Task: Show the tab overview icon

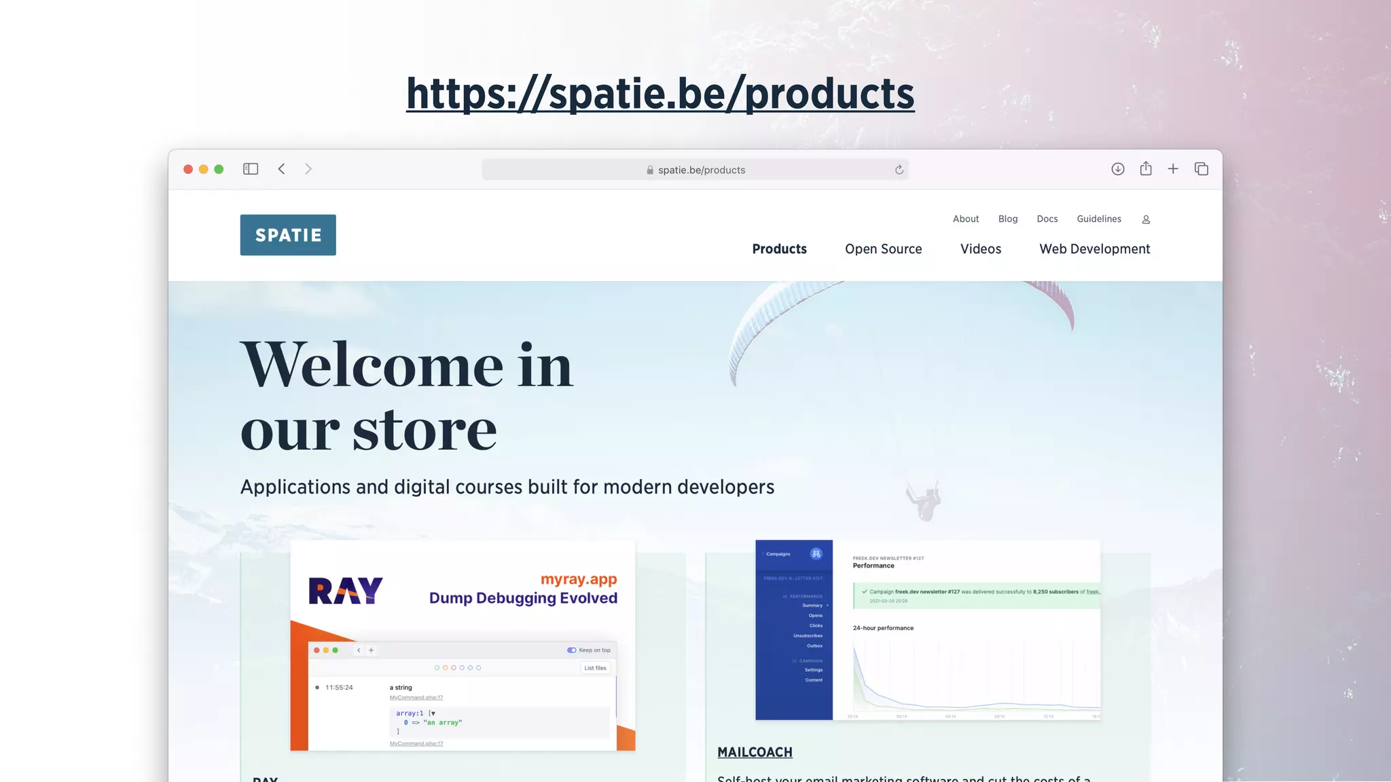Action: coord(1202,169)
